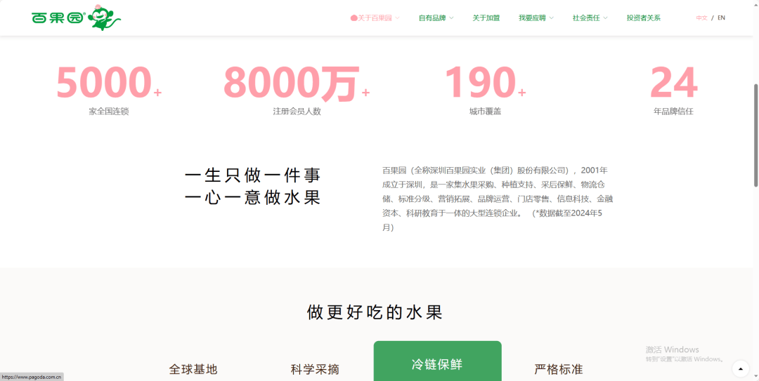The height and width of the screenshot is (381, 759).
Task: Go to 关于加盟 page
Action: coord(486,18)
